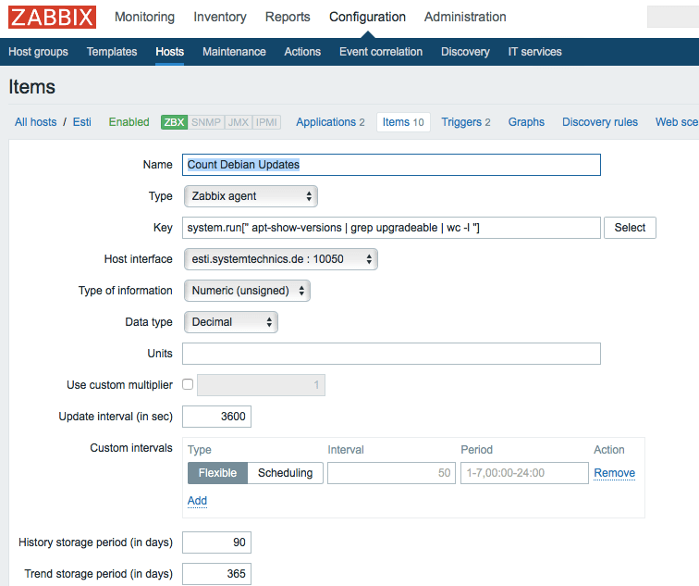Add a new custom interval

point(197,501)
